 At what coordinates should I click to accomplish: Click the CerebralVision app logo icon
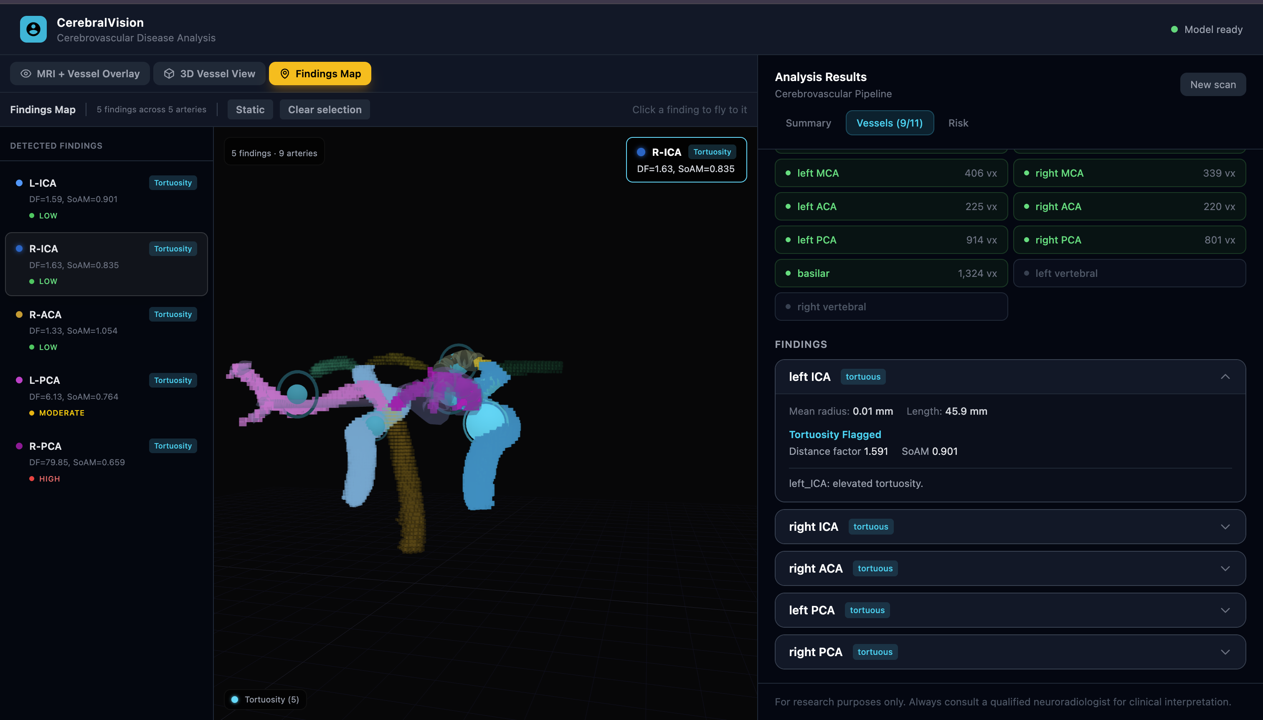coord(33,29)
